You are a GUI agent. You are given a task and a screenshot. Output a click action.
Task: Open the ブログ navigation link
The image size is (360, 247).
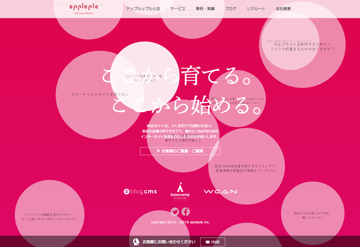(x=230, y=9)
